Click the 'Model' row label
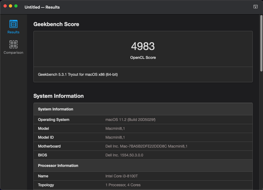Screen dimensions: 263x190 click(x=43, y=128)
